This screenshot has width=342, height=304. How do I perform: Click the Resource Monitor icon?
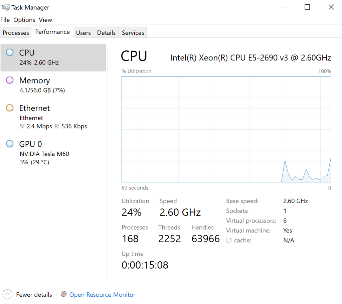tap(63, 294)
